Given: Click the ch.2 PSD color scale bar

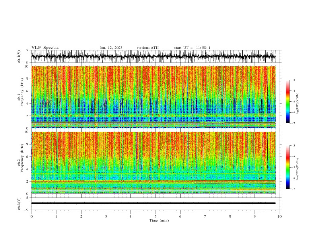Looking at the screenshot, I should (288, 167).
